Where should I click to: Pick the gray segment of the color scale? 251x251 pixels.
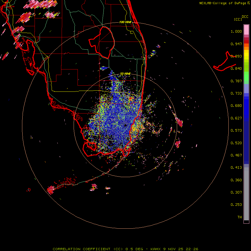(x=246, y=194)
